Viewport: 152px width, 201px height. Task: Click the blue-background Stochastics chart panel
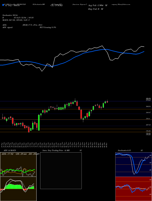click(x=133, y=164)
